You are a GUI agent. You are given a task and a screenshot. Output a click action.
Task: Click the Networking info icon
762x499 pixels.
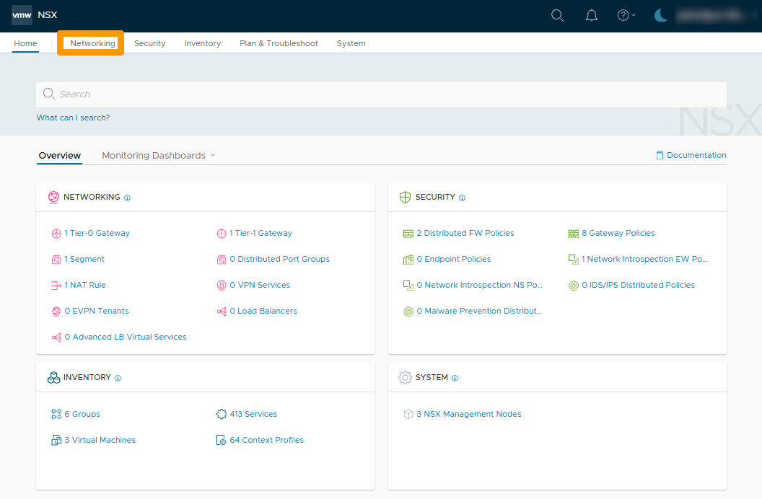point(128,198)
